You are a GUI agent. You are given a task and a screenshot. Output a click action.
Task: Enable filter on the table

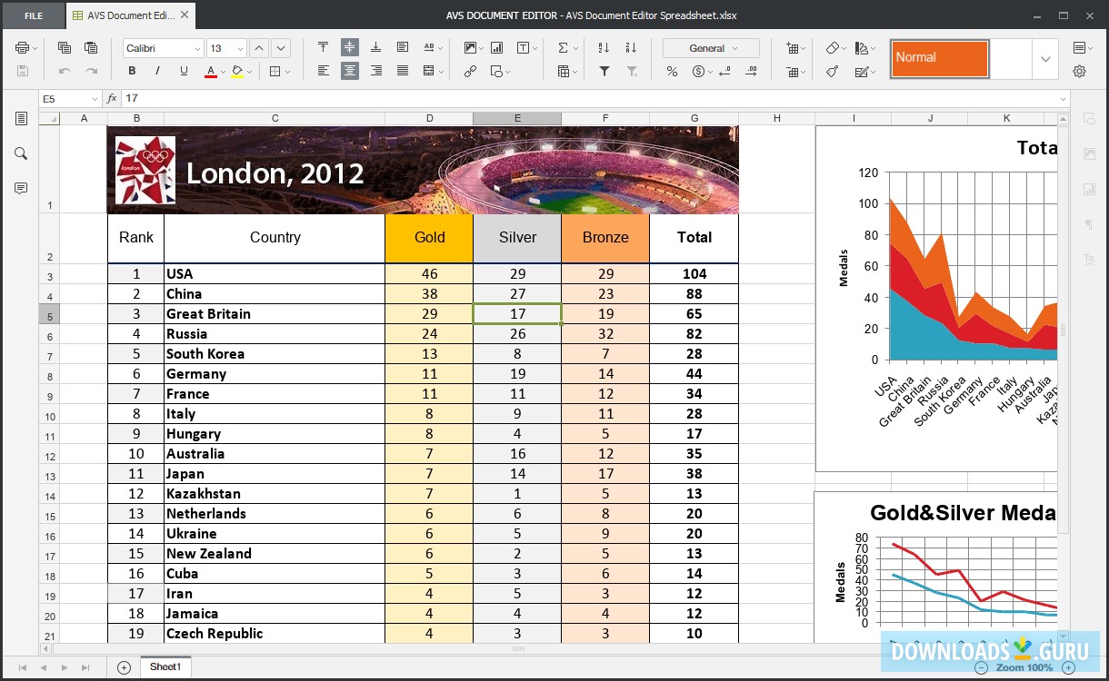click(604, 71)
